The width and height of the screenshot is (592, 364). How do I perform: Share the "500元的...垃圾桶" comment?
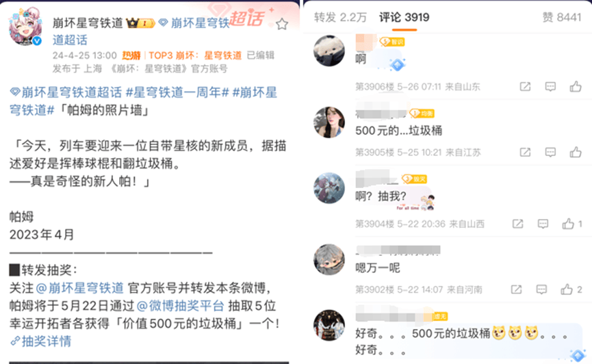[x=525, y=152]
